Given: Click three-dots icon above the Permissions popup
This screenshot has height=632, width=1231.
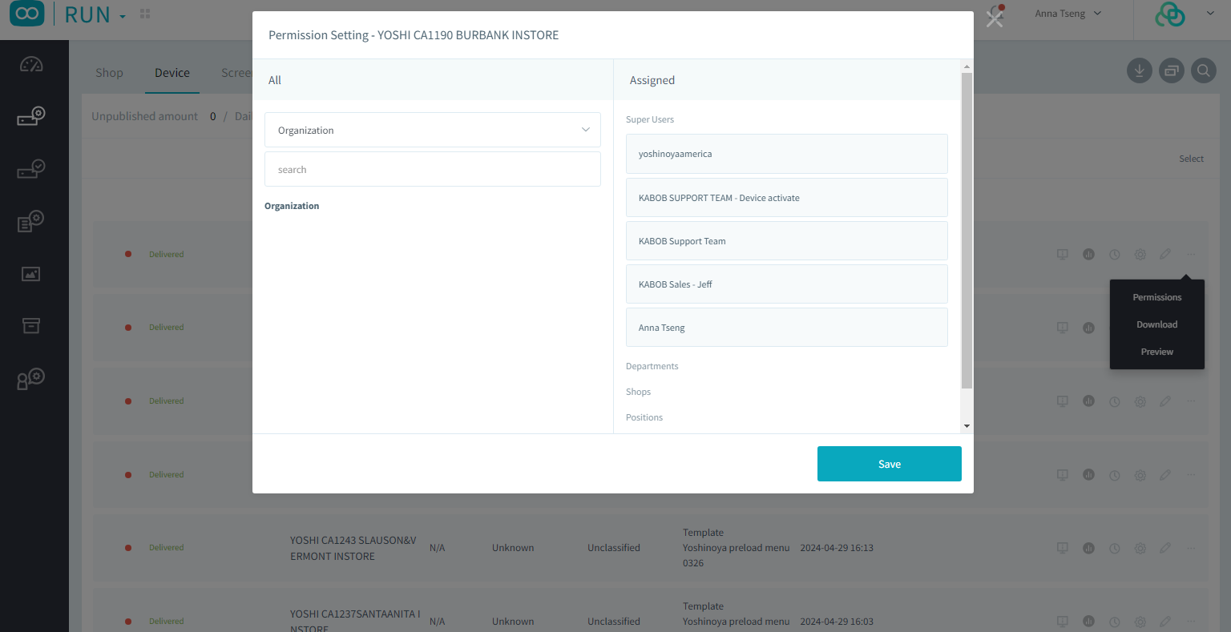Looking at the screenshot, I should tap(1191, 254).
